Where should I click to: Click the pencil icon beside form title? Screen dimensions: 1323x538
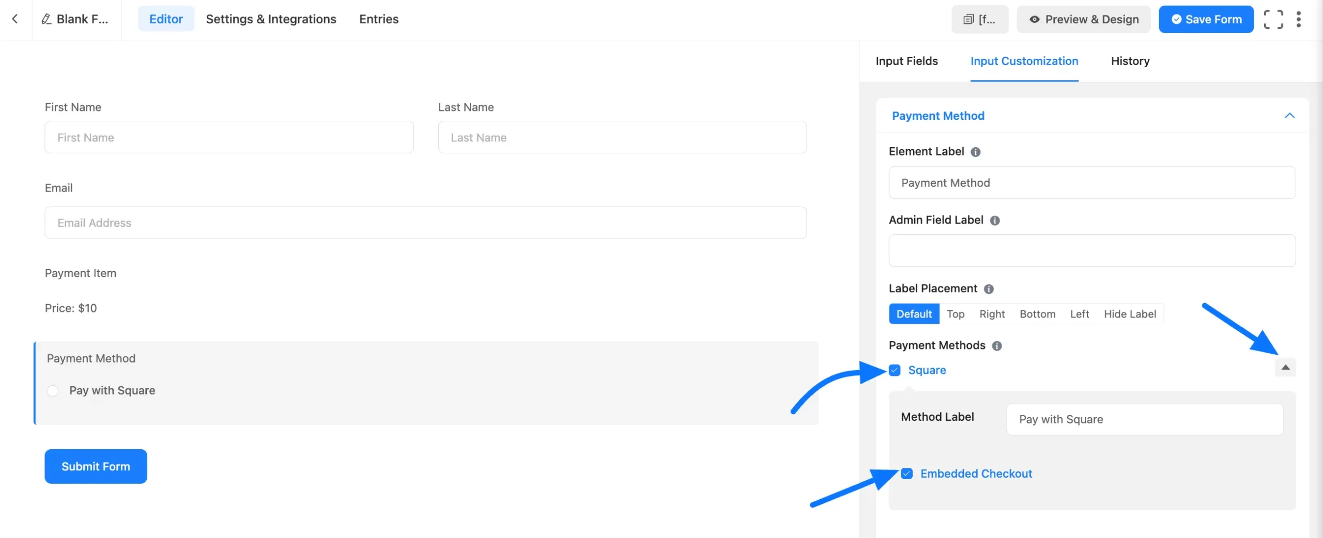pyautogui.click(x=47, y=19)
